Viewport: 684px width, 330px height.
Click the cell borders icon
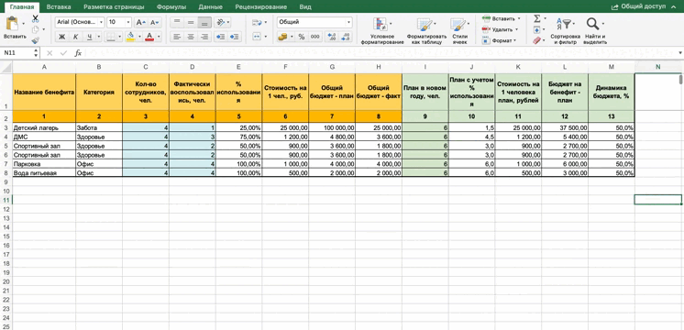[x=111, y=36]
